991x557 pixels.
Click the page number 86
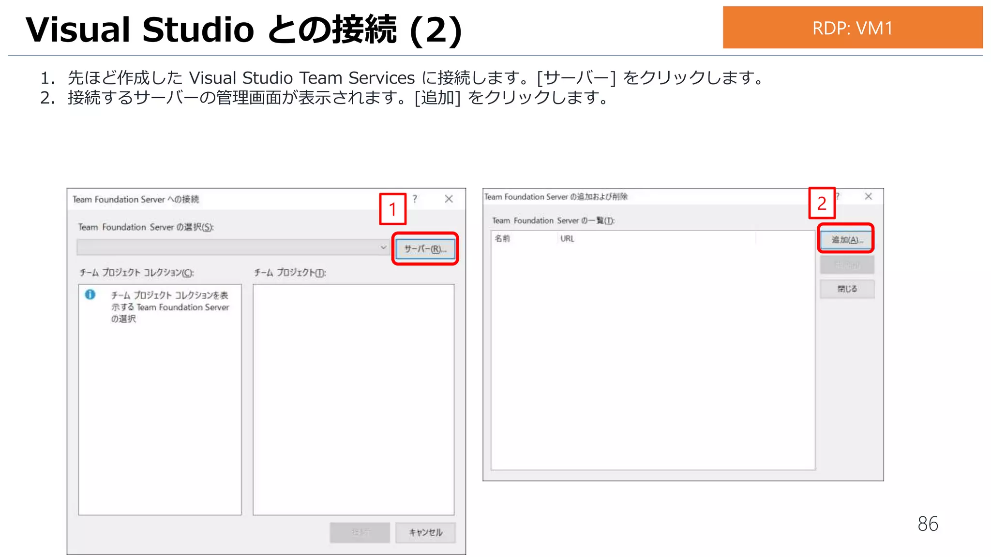[x=928, y=524]
